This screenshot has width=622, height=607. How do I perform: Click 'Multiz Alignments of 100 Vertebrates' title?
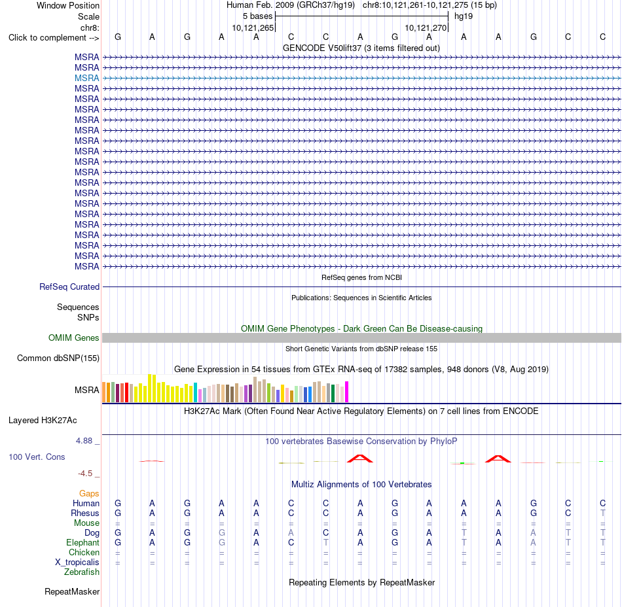(361, 484)
